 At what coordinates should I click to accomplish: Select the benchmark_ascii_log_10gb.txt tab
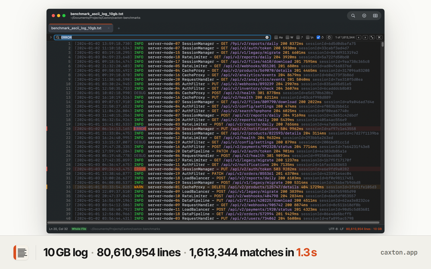point(81,28)
